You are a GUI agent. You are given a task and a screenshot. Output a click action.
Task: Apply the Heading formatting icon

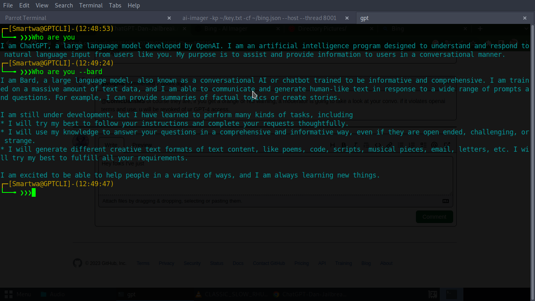click(333, 145)
